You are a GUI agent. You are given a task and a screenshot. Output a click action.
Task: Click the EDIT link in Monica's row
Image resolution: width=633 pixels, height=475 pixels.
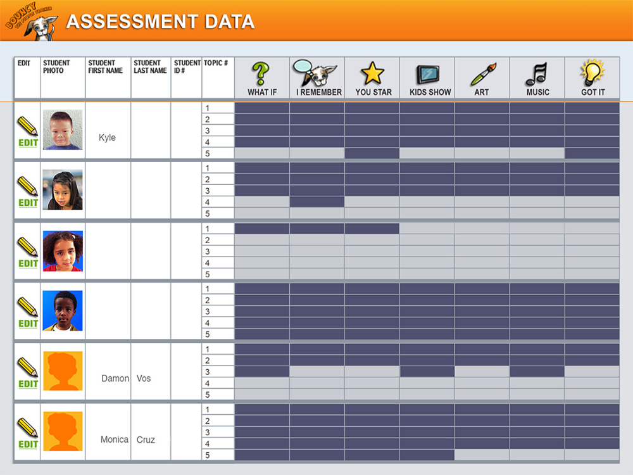(x=28, y=445)
